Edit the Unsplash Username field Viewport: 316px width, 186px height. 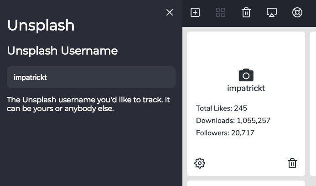click(91, 77)
